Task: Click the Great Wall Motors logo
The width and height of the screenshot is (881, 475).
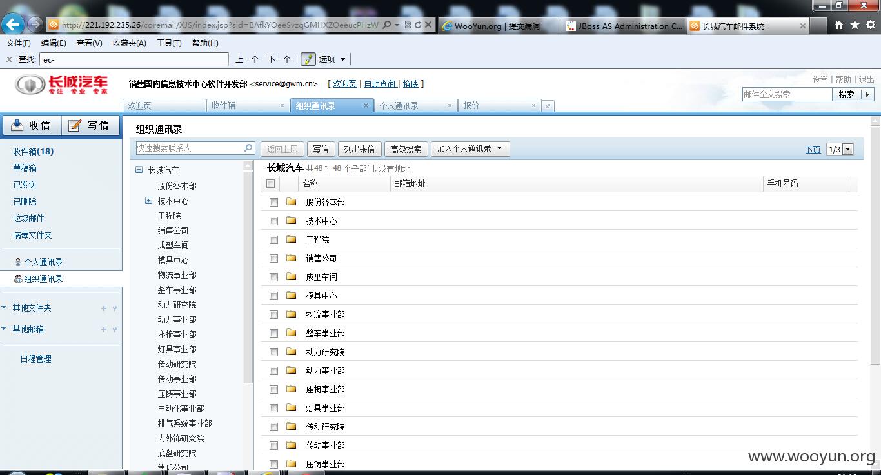Action: click(x=62, y=85)
